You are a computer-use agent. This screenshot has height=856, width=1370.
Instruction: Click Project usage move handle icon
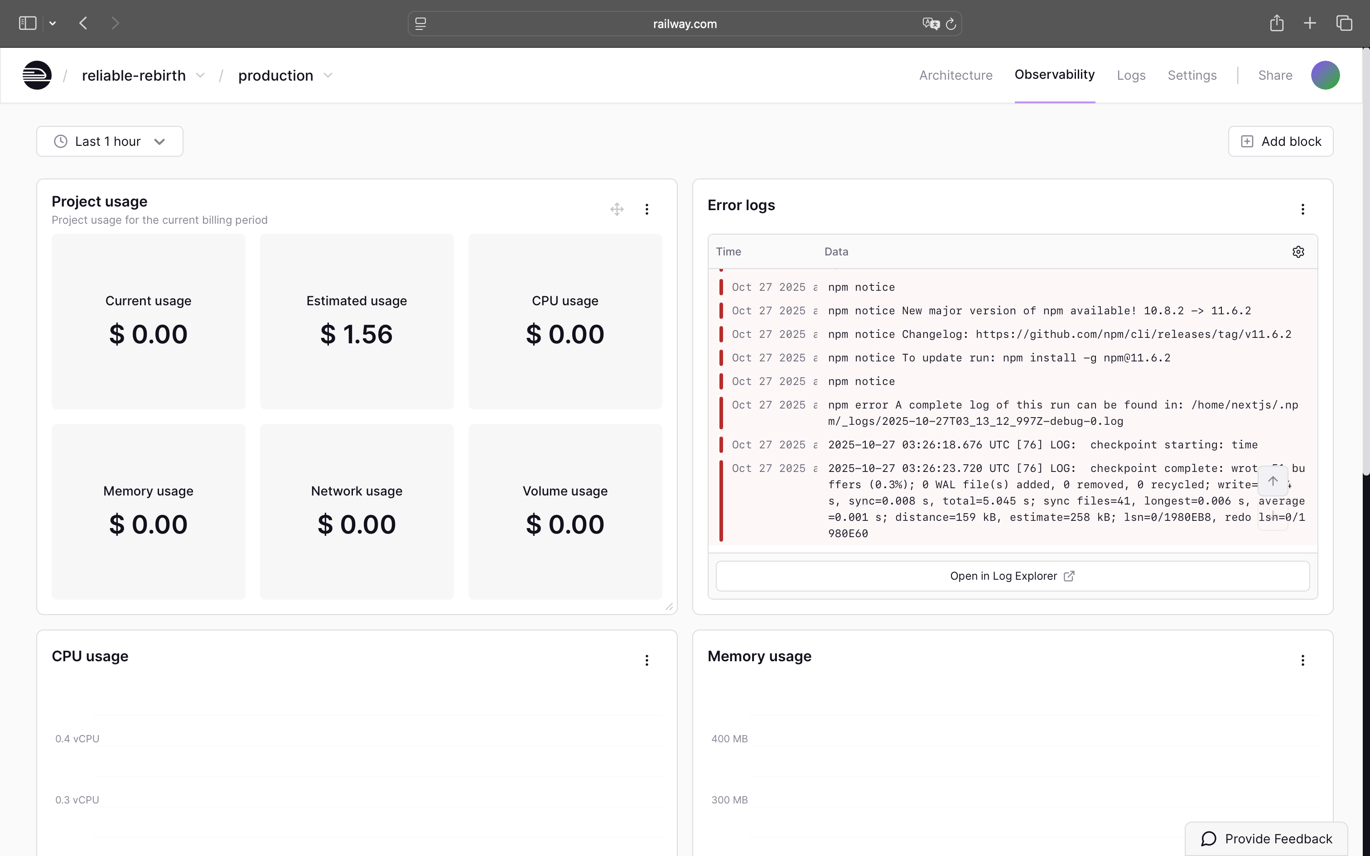(617, 209)
